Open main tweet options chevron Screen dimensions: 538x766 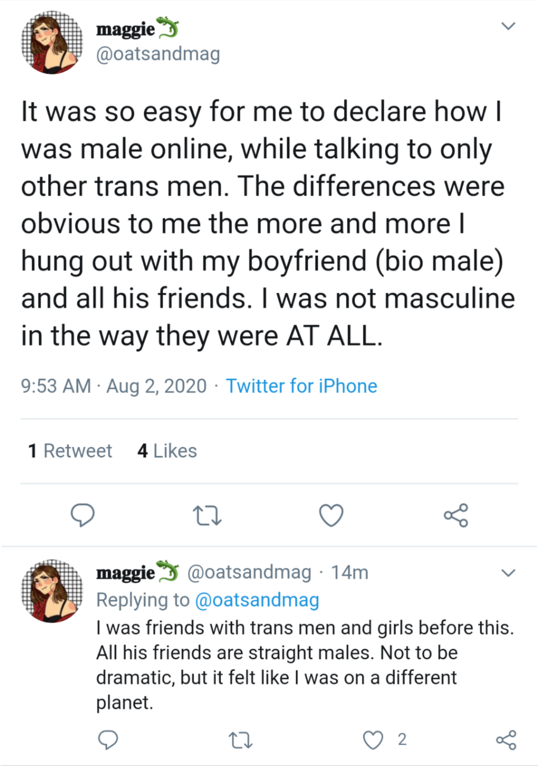[x=508, y=26]
